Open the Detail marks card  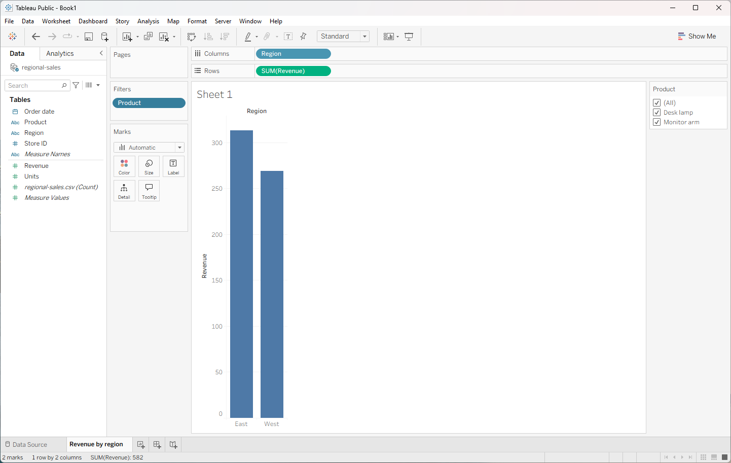point(124,191)
